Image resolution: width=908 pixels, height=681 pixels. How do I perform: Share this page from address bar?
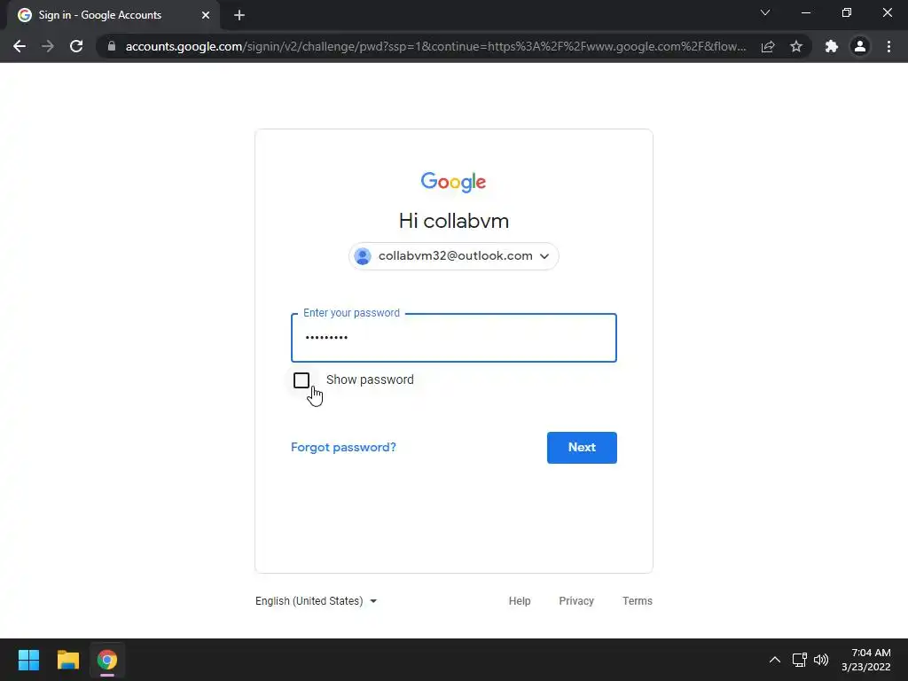(x=768, y=46)
